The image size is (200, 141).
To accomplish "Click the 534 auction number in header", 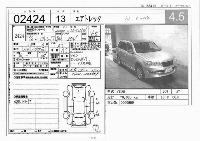I will point(149,6).
